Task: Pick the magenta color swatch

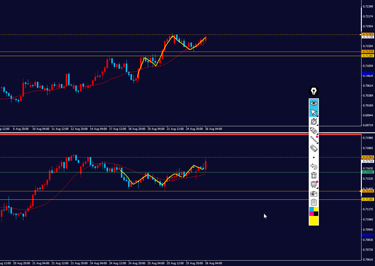Action: pyautogui.click(x=311, y=214)
